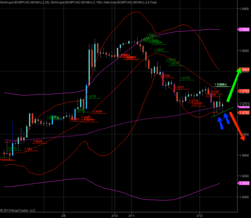Click the 2/10 date label
251x218 pixels.
(114, 215)
